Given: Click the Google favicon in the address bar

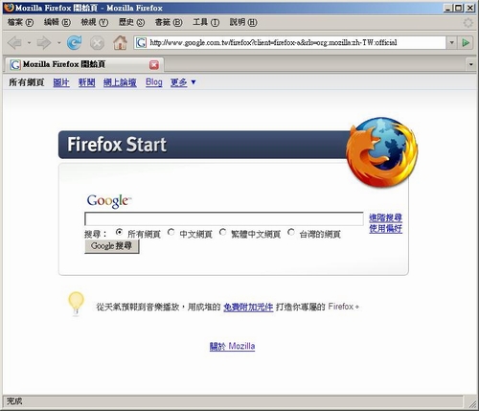Looking at the screenshot, I should [141, 42].
